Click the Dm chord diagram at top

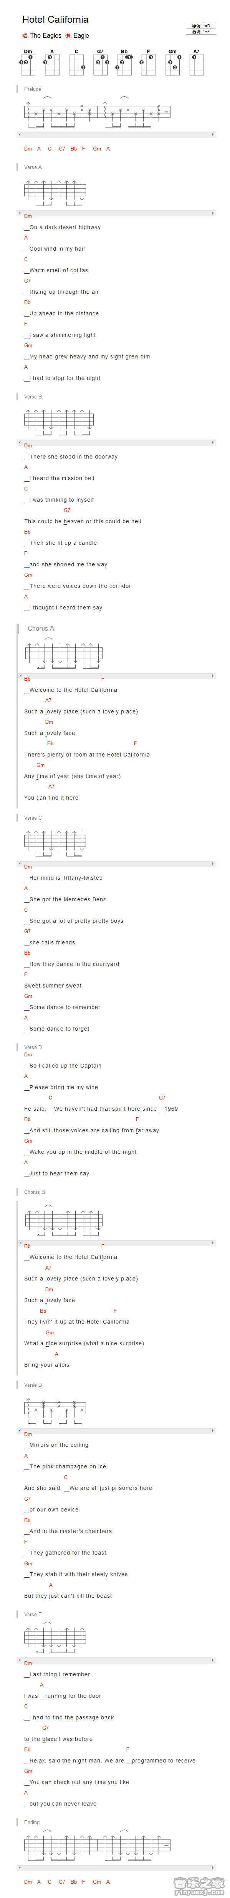(x=28, y=63)
